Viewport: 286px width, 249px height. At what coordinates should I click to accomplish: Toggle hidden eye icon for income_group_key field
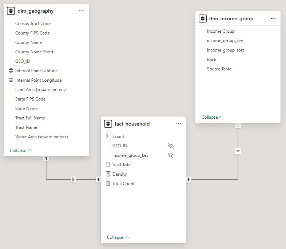point(171,155)
